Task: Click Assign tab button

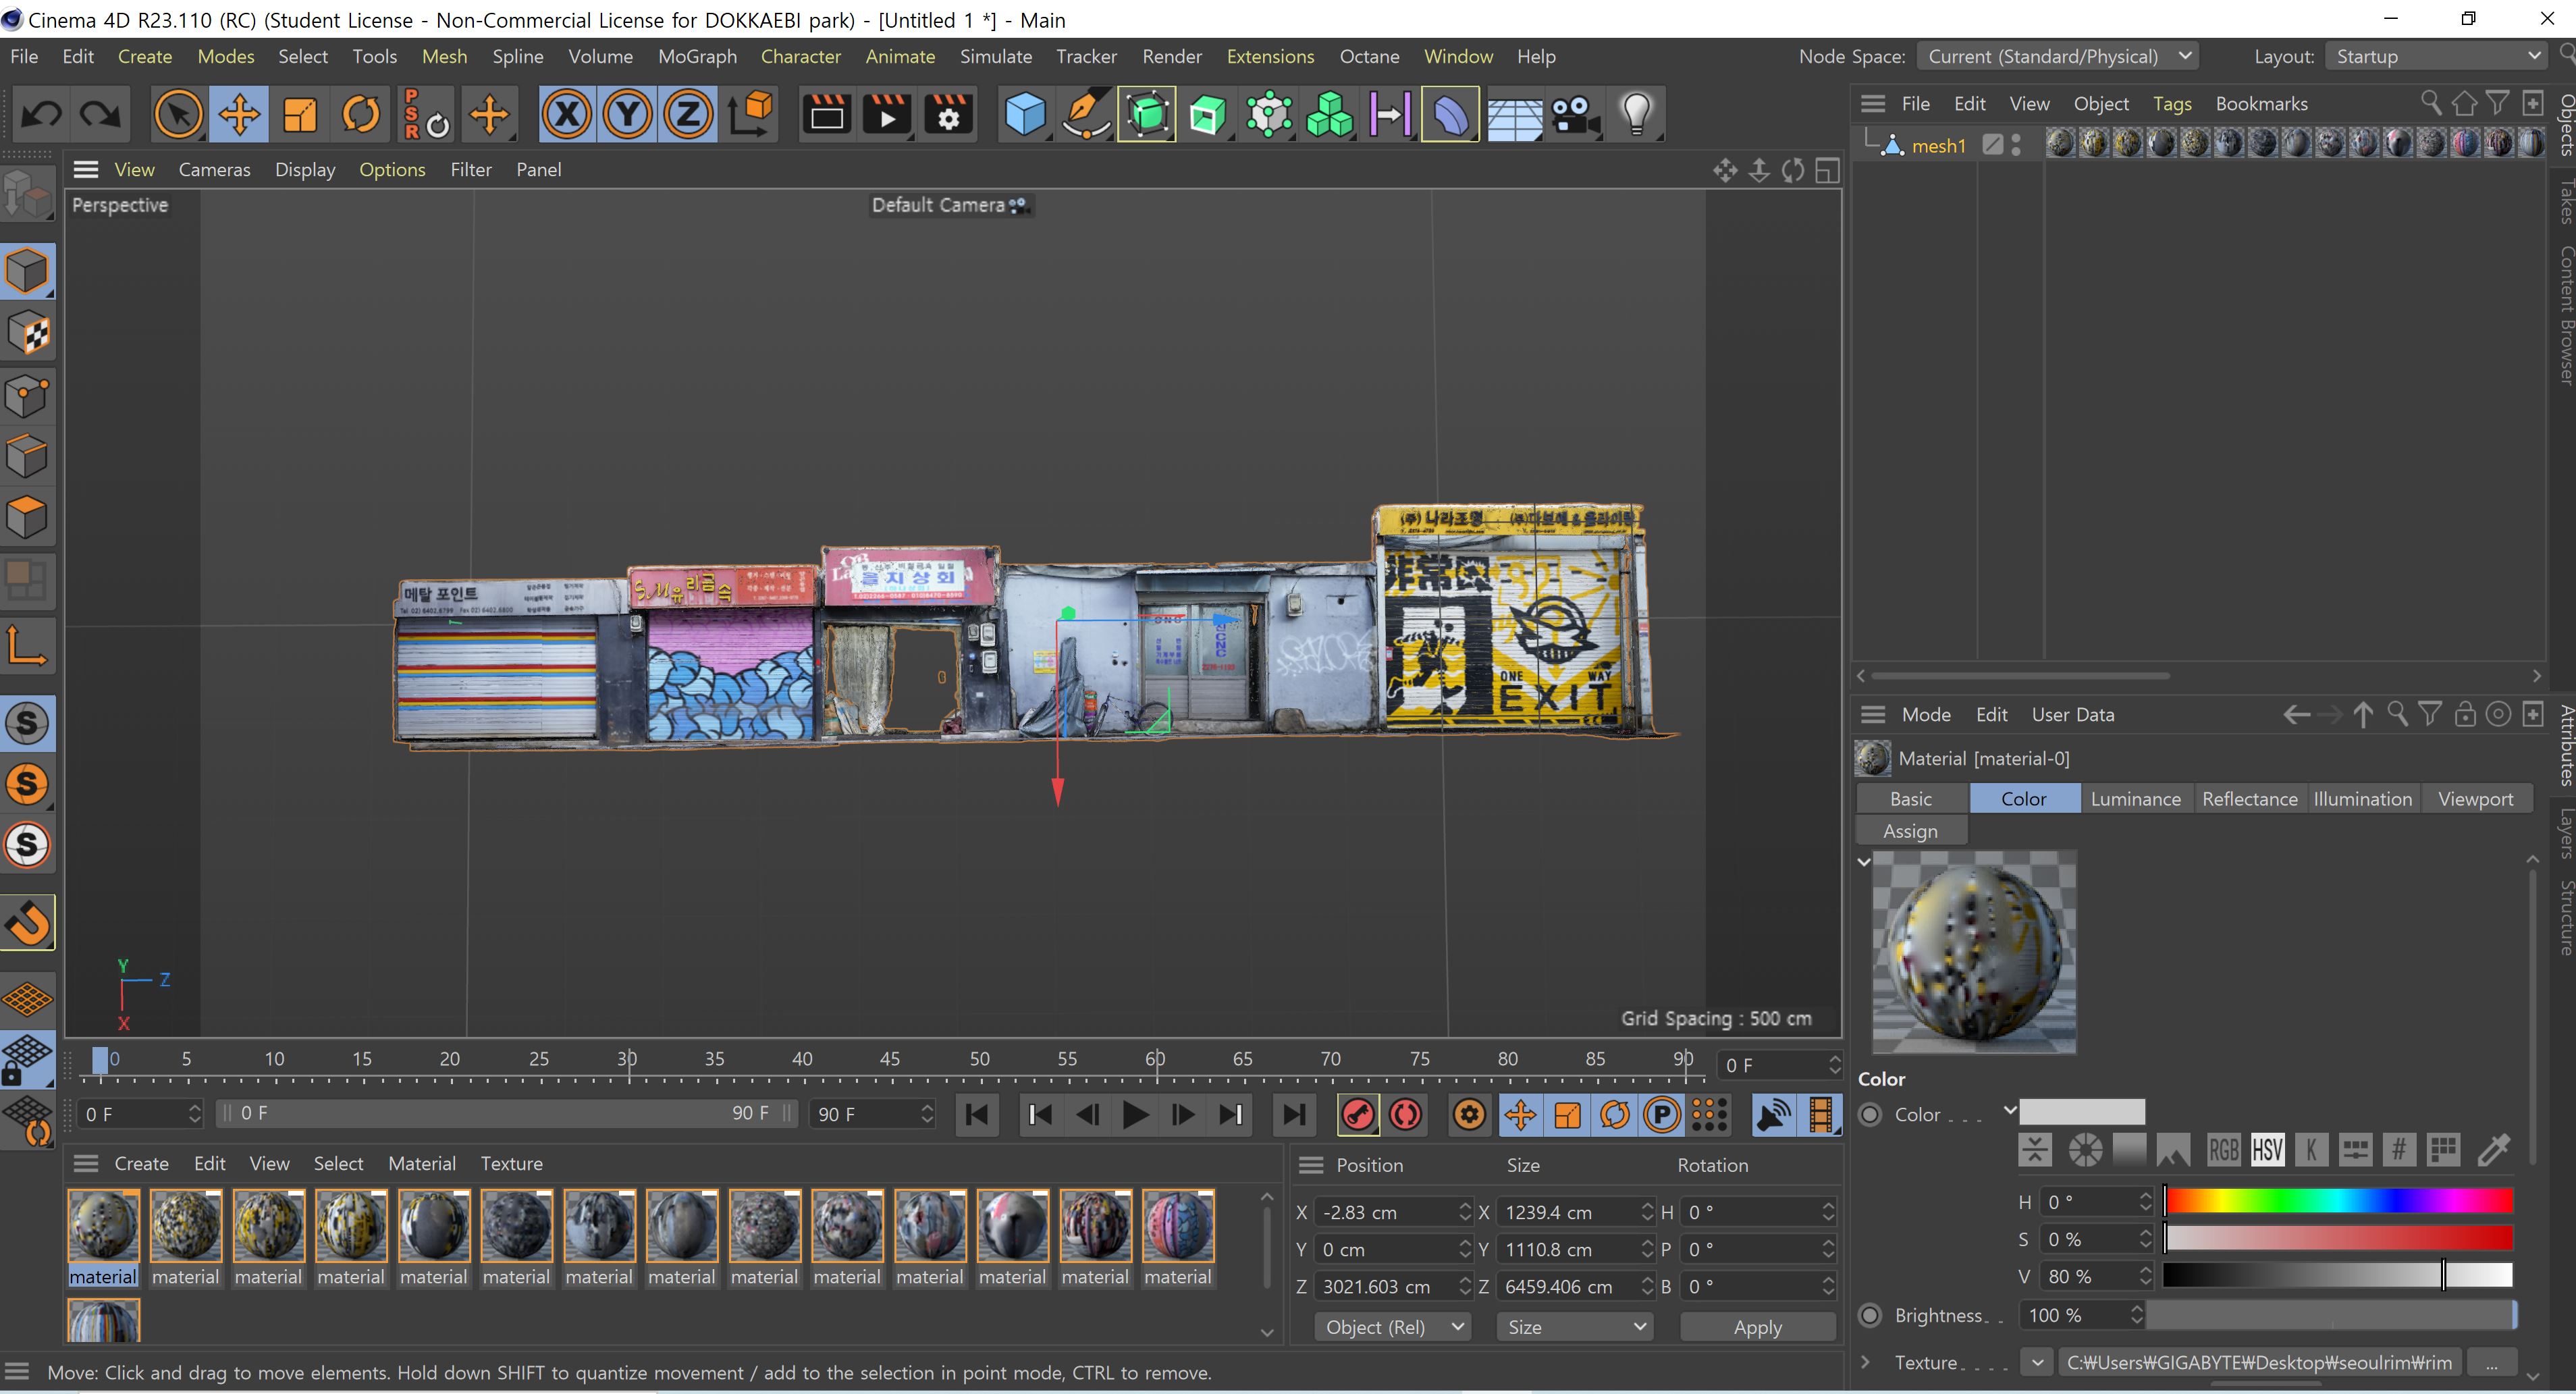Action: (x=1910, y=831)
